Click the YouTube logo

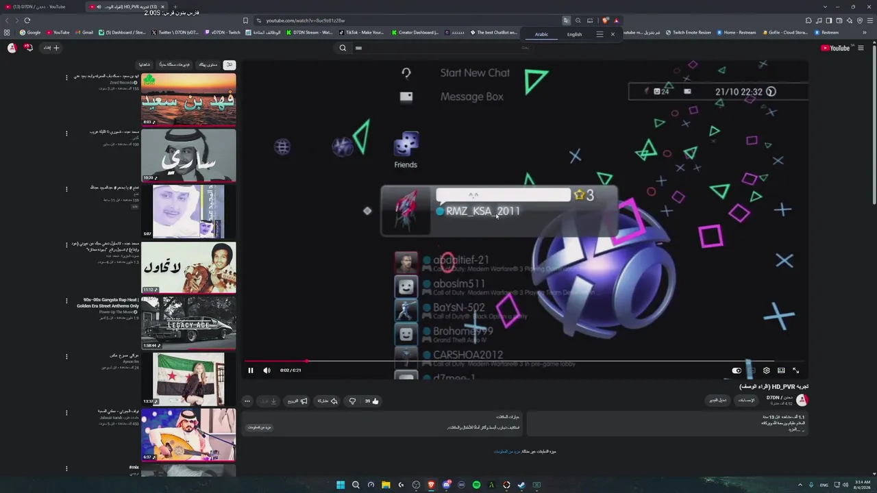[x=835, y=48]
